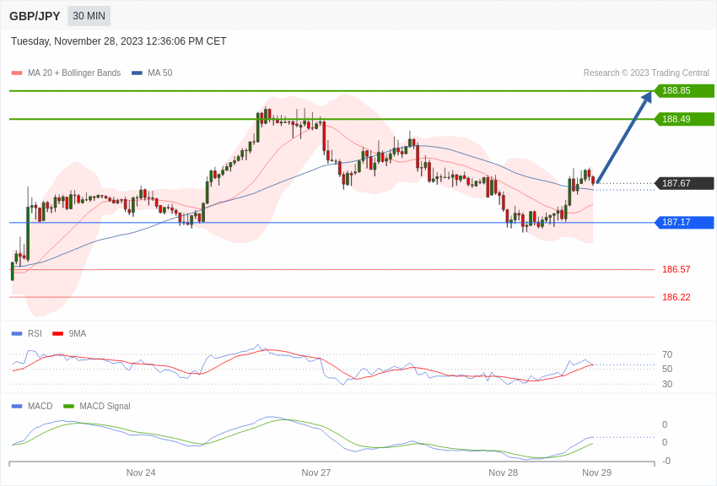Click the GBP/JPY pair title
Screen dimensions: 717x486
click(x=35, y=16)
